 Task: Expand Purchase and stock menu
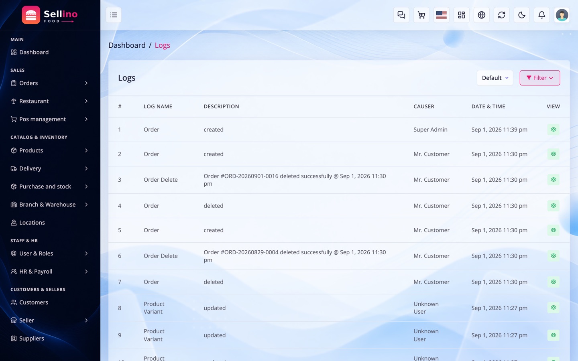[50, 187]
